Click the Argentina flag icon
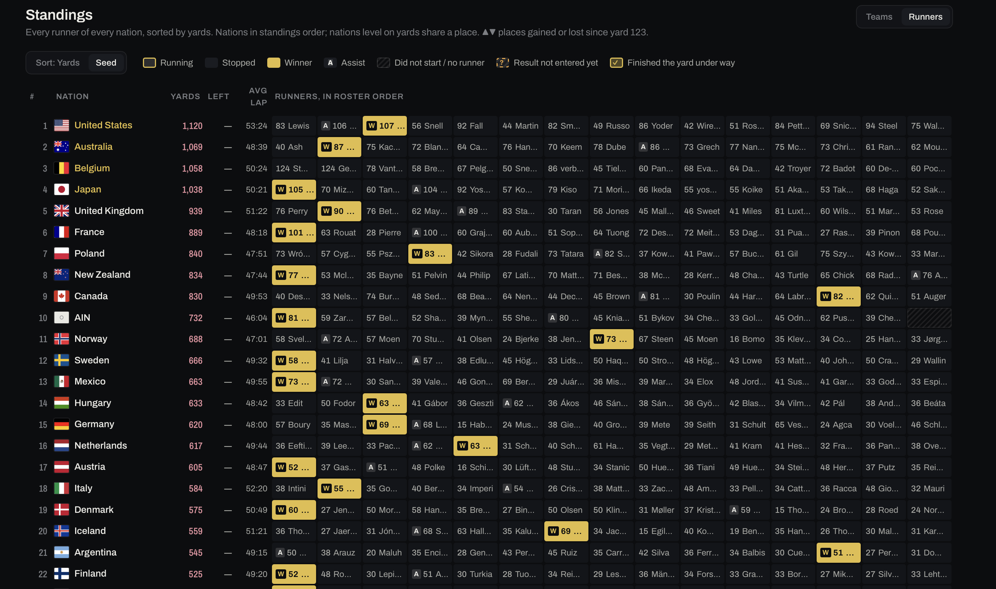 [x=62, y=553]
